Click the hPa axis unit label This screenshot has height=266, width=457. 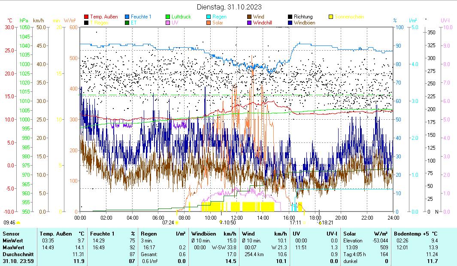tap(24, 21)
